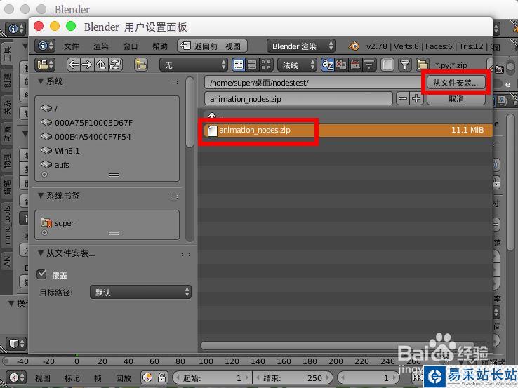The height and width of the screenshot is (388, 518).
Task: Open the 法线 display size dropdown
Action: pos(297,65)
